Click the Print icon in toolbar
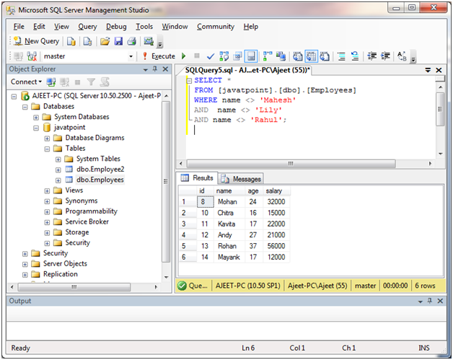Image resolution: width=453 pixels, height=360 pixels. click(132, 41)
